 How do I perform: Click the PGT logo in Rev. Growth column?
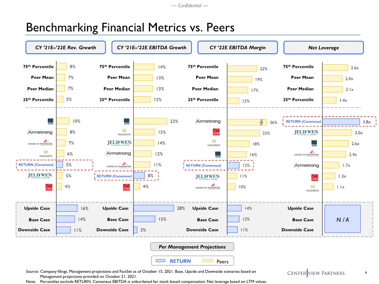pos(50,122)
